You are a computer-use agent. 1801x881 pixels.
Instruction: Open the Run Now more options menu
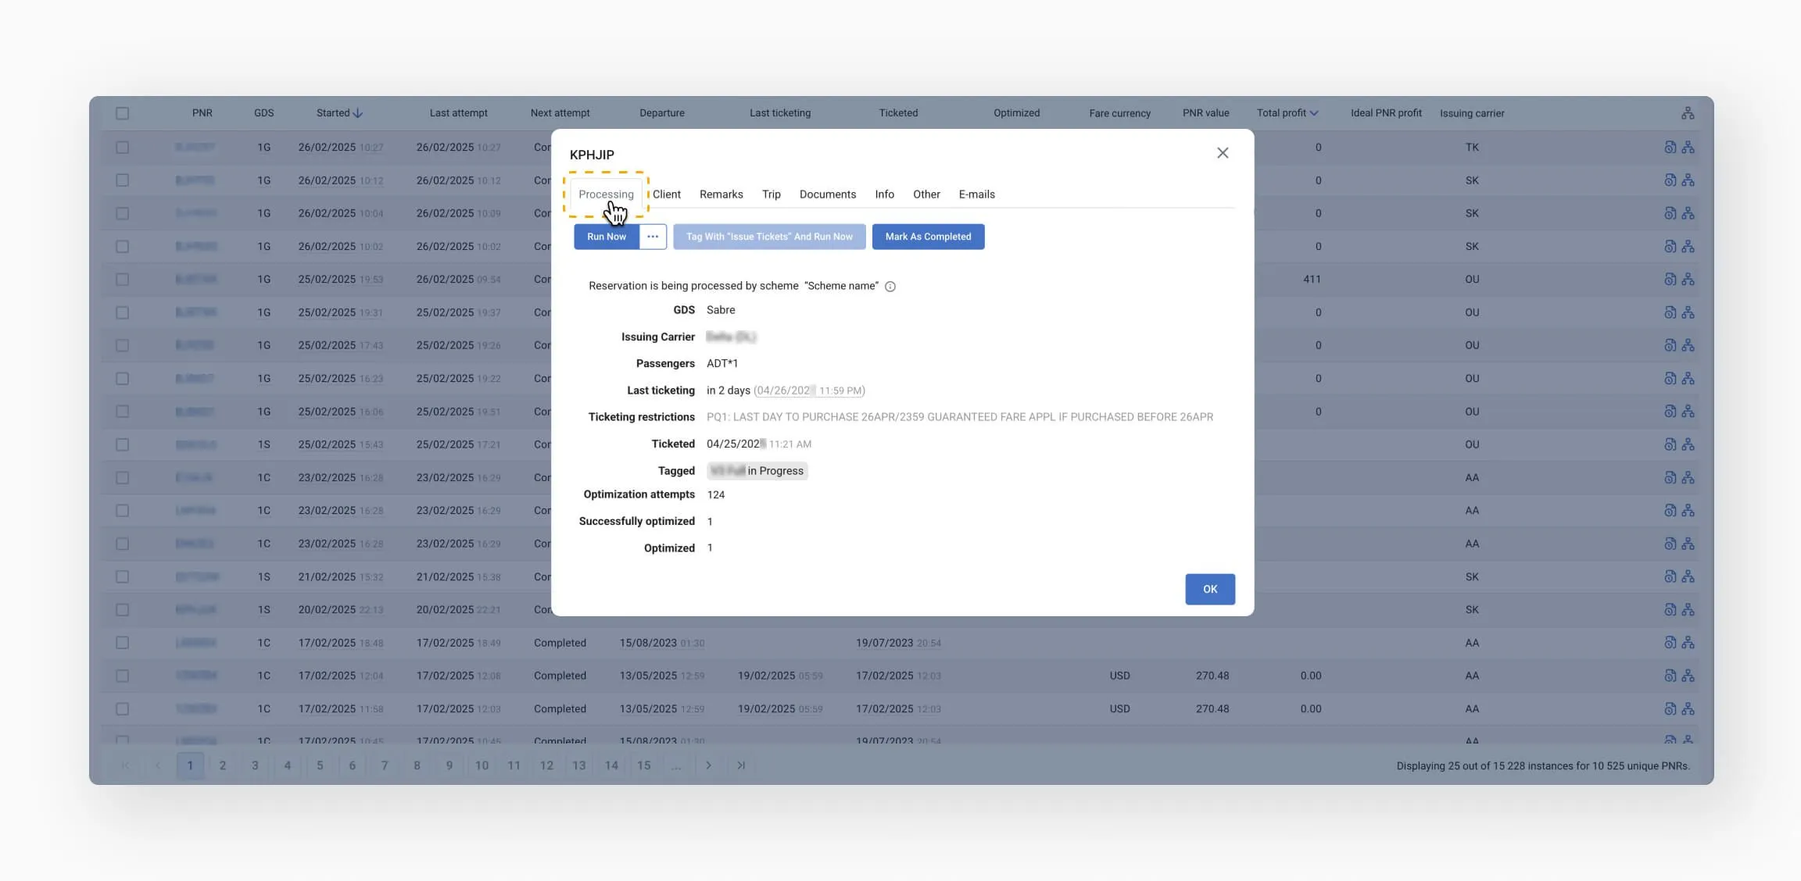[653, 237]
